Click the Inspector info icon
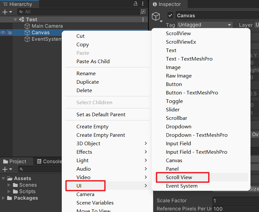The image size is (259, 212). pyautogui.click(x=155, y=4)
